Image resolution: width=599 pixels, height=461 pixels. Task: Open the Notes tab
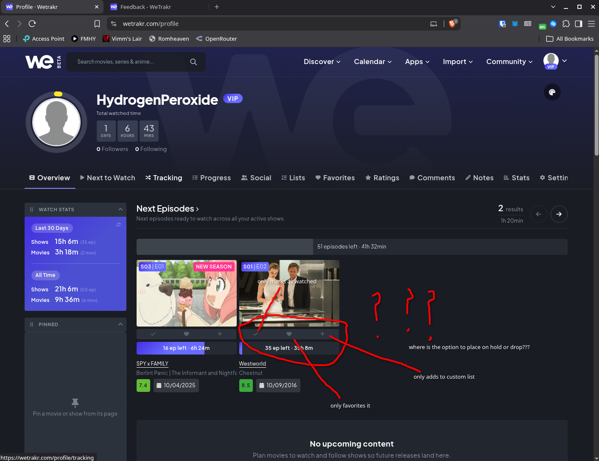click(479, 178)
